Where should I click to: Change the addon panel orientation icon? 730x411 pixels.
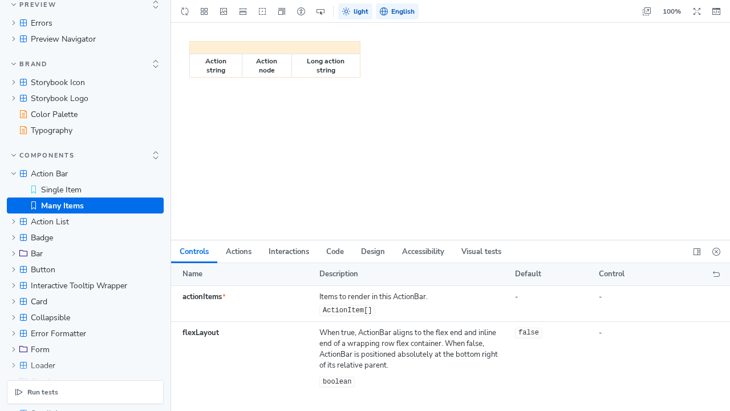tap(697, 252)
